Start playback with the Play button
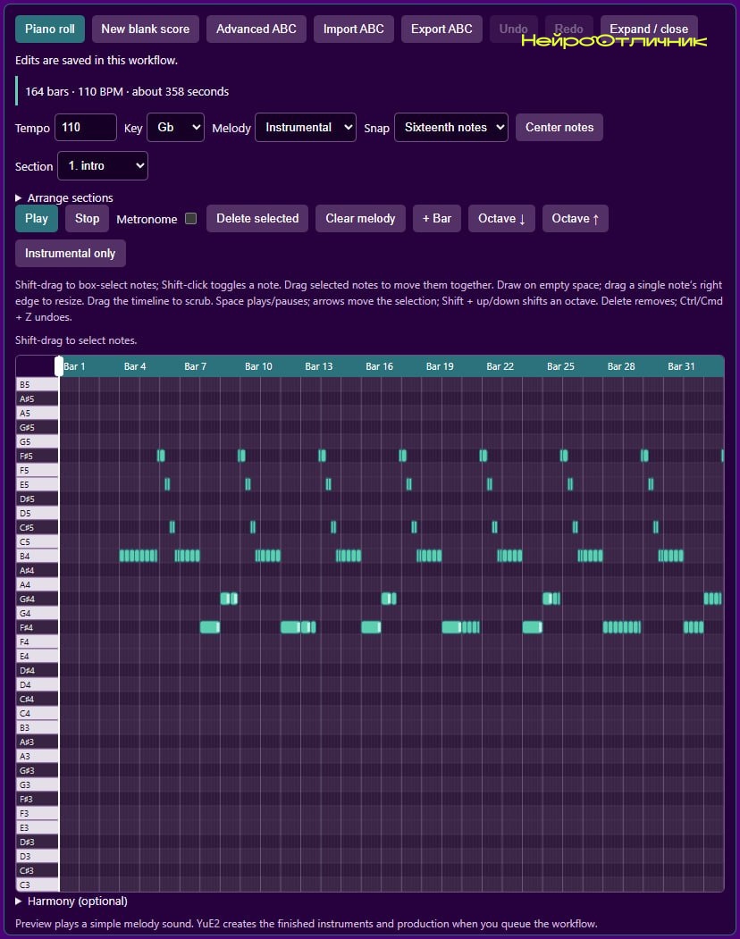This screenshot has width=740, height=939. [x=37, y=219]
